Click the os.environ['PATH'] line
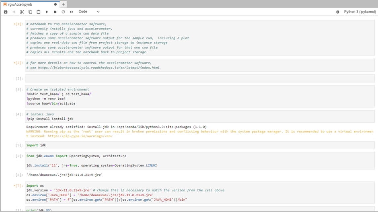The width and height of the screenshot is (378, 212). tap(107, 200)
